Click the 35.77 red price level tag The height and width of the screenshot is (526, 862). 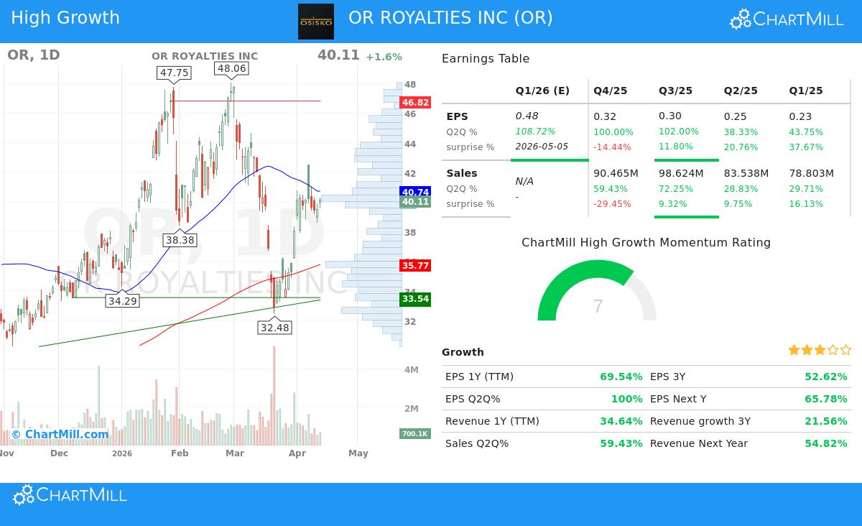[x=415, y=266]
